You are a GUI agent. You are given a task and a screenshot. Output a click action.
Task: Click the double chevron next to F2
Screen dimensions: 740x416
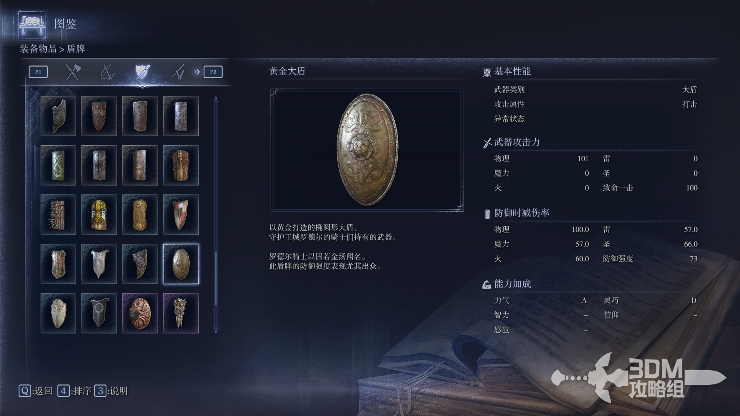point(197,72)
